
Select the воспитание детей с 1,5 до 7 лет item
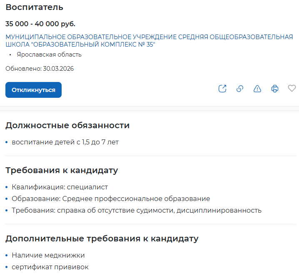65,142
